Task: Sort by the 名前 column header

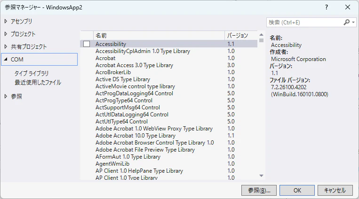Action: tap(159, 35)
